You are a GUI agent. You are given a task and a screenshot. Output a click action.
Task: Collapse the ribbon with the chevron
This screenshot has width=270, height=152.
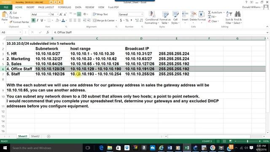267,27
